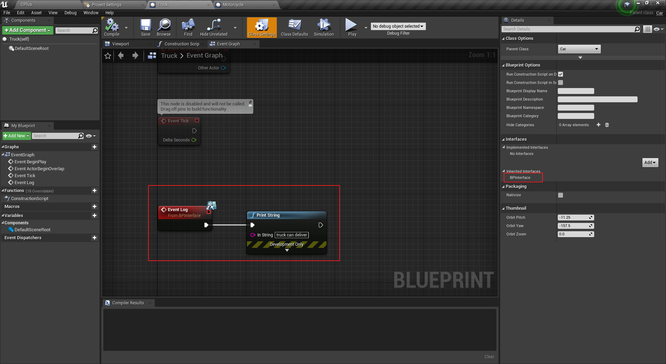Viewport: 666px width, 364px height.
Task: Enable the Nativize checkbox
Action: 561,195
